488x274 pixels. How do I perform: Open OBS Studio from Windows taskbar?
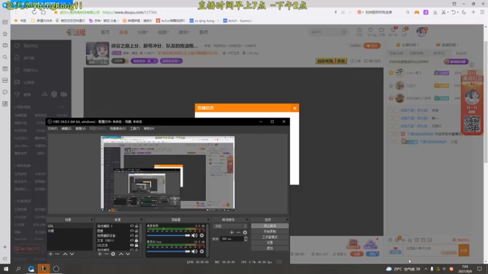[56, 269]
